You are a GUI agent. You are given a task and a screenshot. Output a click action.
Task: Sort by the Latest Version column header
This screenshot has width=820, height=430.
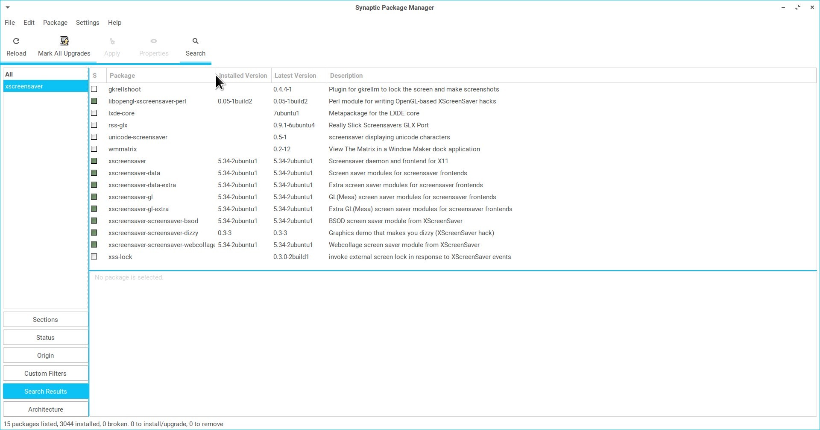pyautogui.click(x=295, y=76)
